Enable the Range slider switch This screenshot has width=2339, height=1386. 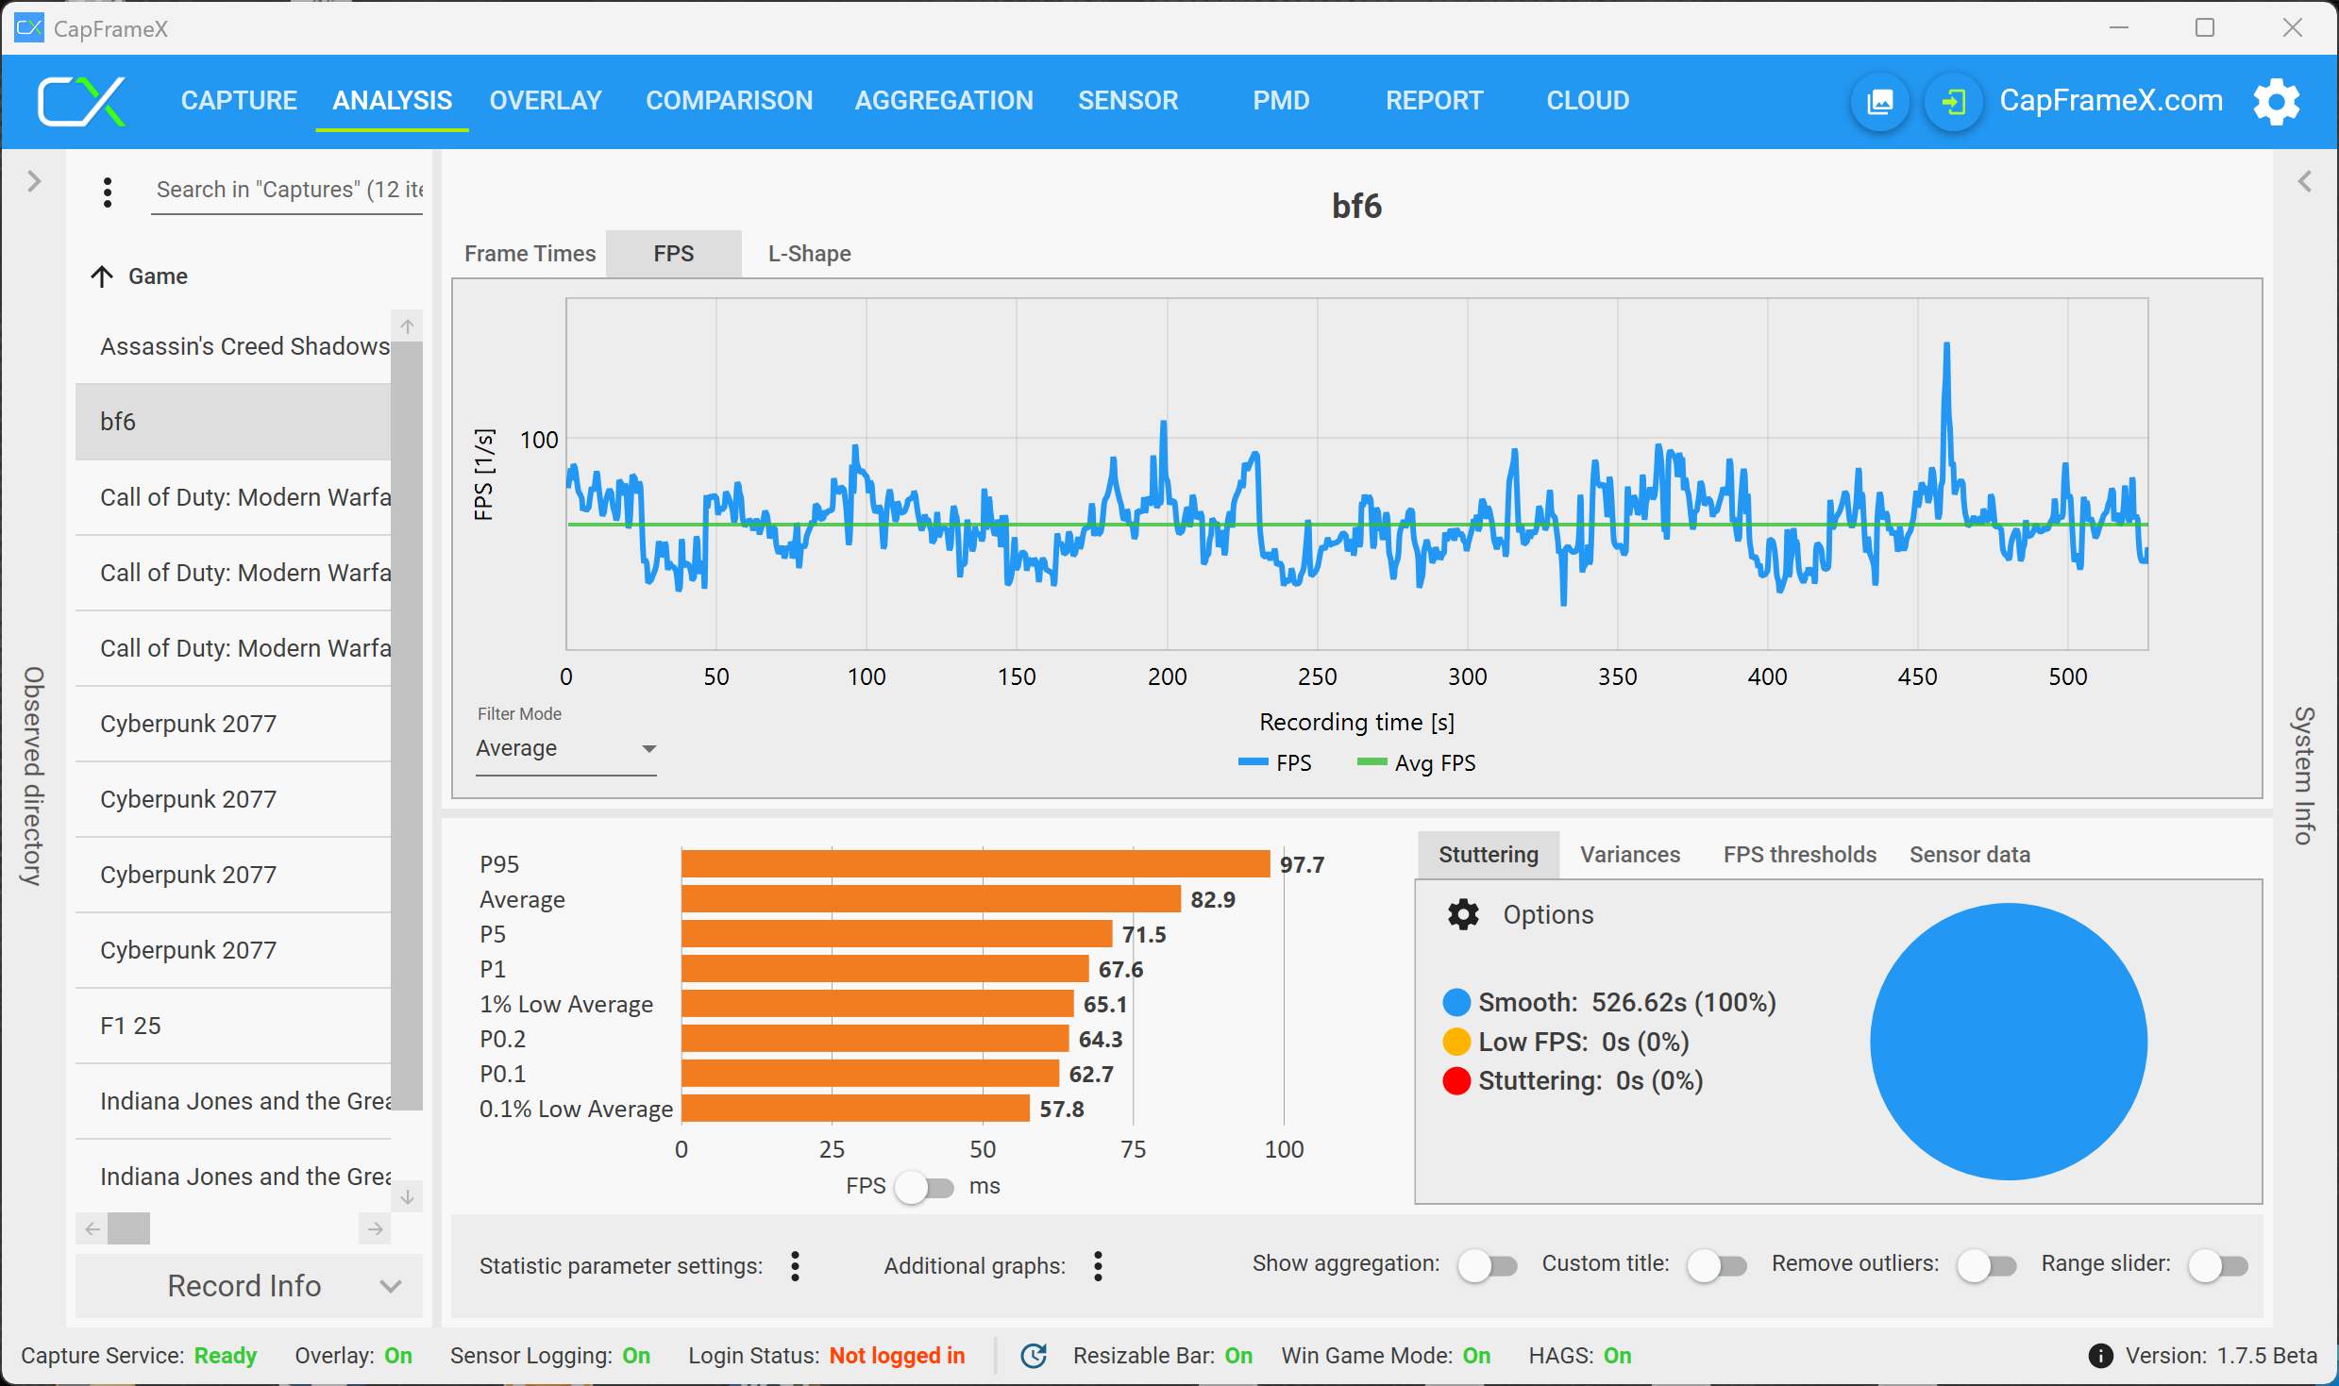pyautogui.click(x=2217, y=1265)
